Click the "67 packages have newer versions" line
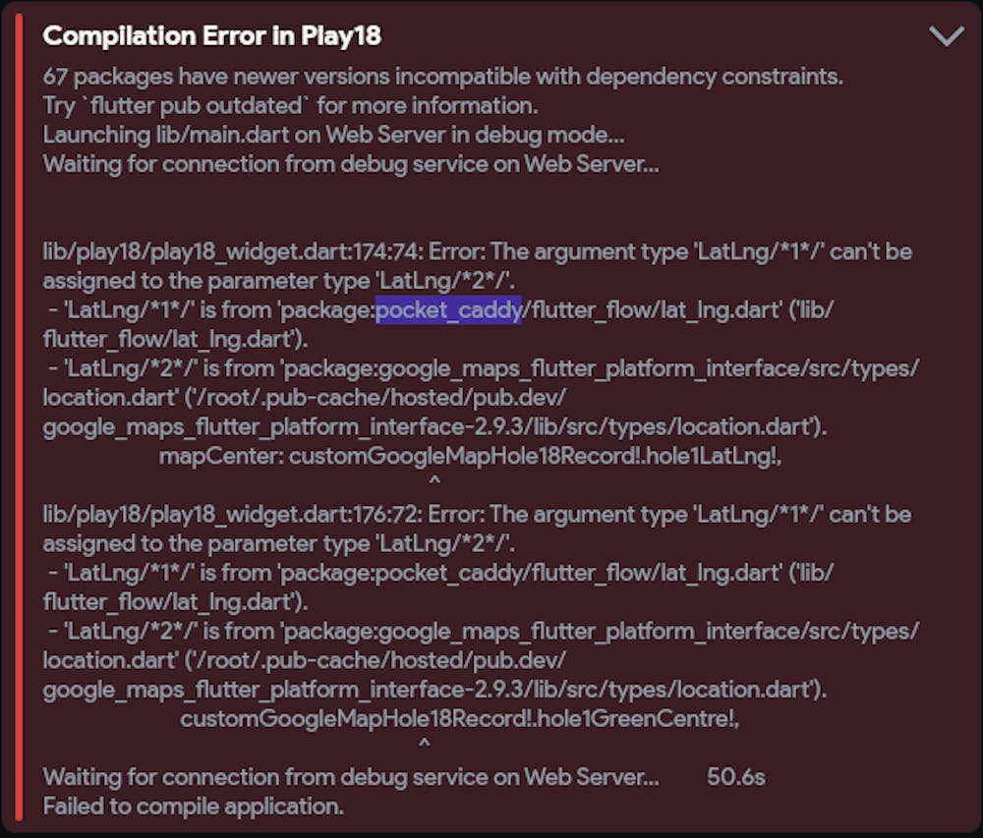The height and width of the screenshot is (838, 983). [443, 76]
